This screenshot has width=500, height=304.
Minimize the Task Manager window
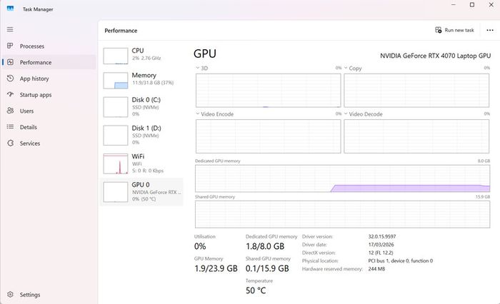[454, 5]
